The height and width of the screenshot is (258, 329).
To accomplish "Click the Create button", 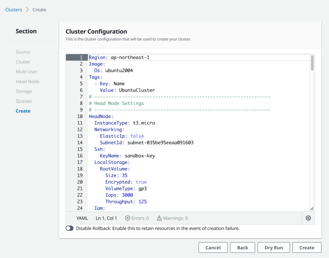I will (x=307, y=247).
